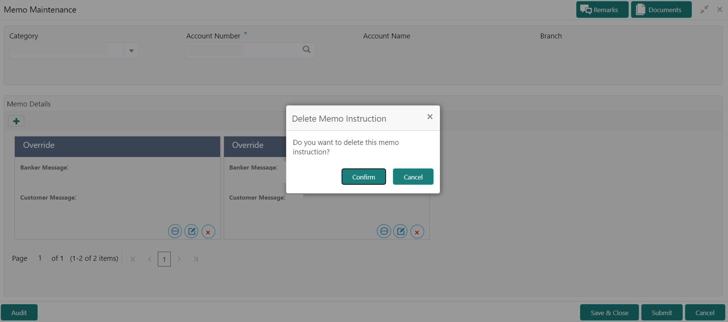Click the 'Banker Message' label in first card
The height and width of the screenshot is (322, 728).
pyautogui.click(x=44, y=168)
